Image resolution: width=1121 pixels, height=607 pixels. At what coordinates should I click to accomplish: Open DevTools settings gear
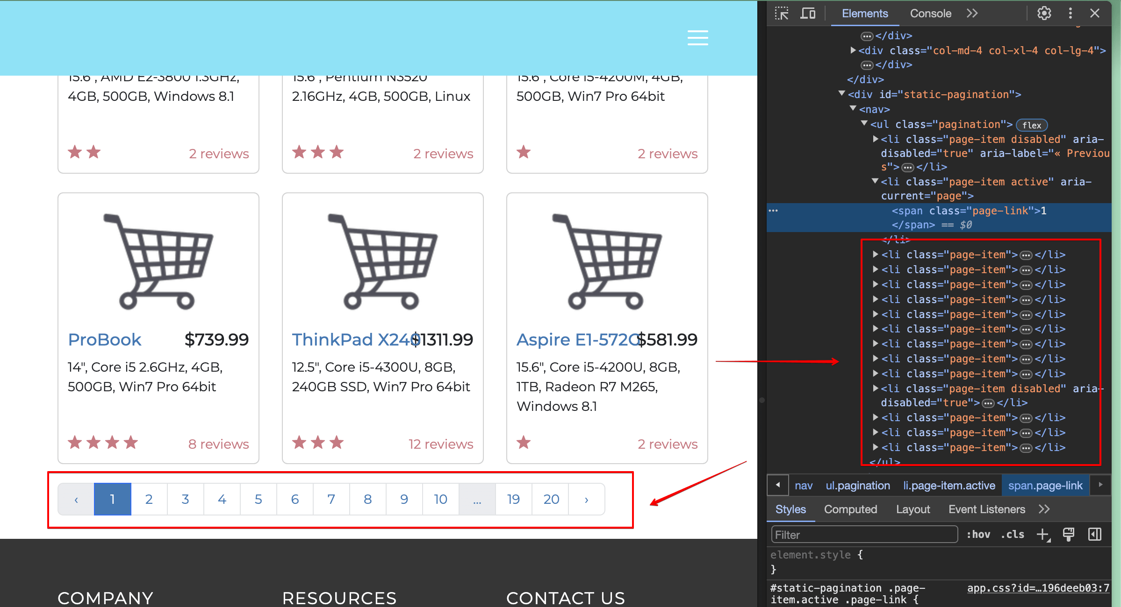point(1044,14)
